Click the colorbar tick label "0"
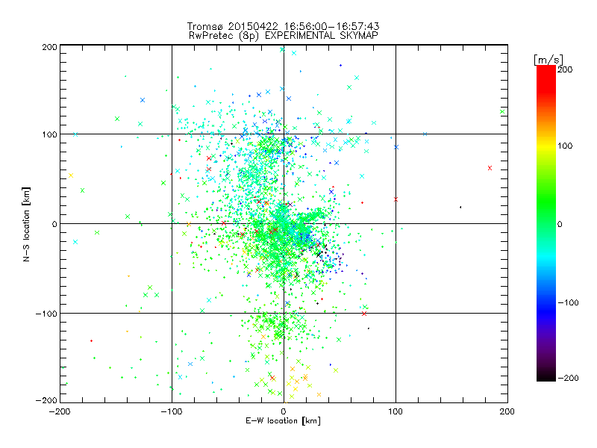This screenshot has height=448, width=597. [560, 224]
